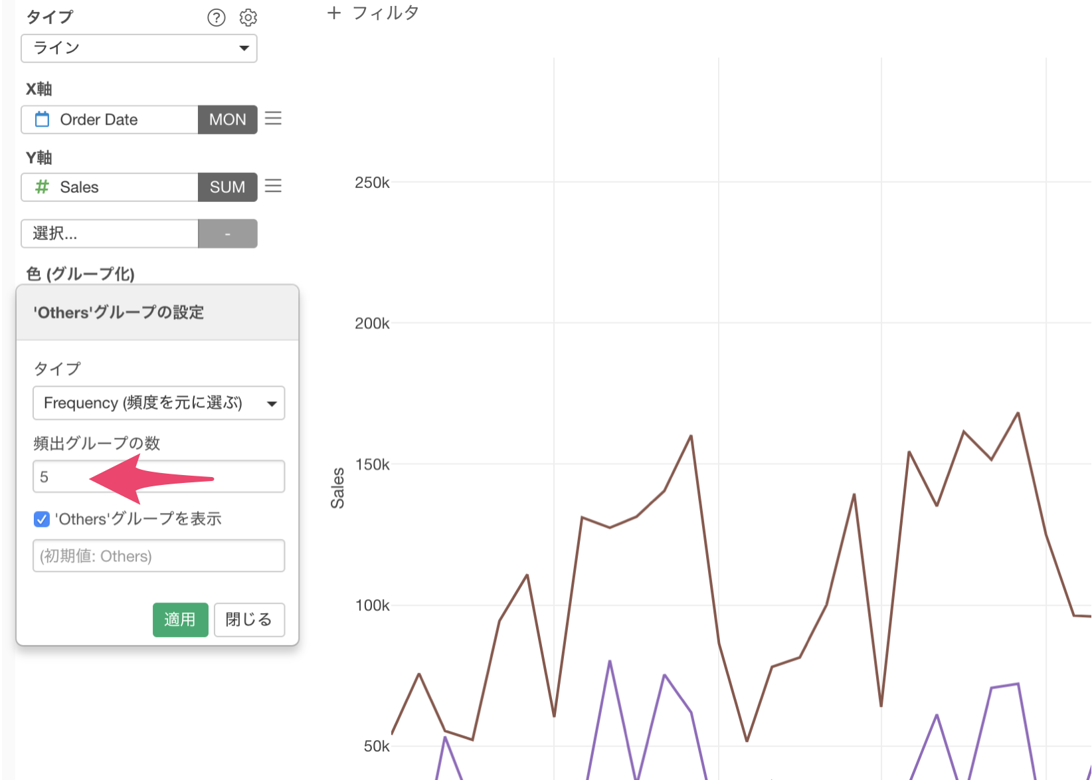Open the X-axis hamburger menu
Screen dimensions: 1092x780
click(273, 118)
